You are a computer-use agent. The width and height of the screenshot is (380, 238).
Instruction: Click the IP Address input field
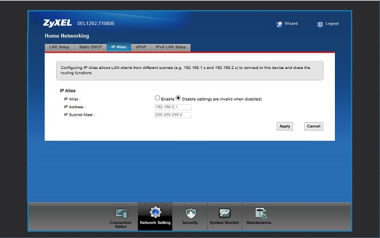pyautogui.click(x=172, y=107)
